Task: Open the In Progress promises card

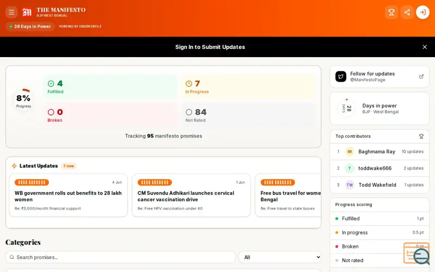Action: point(248,86)
